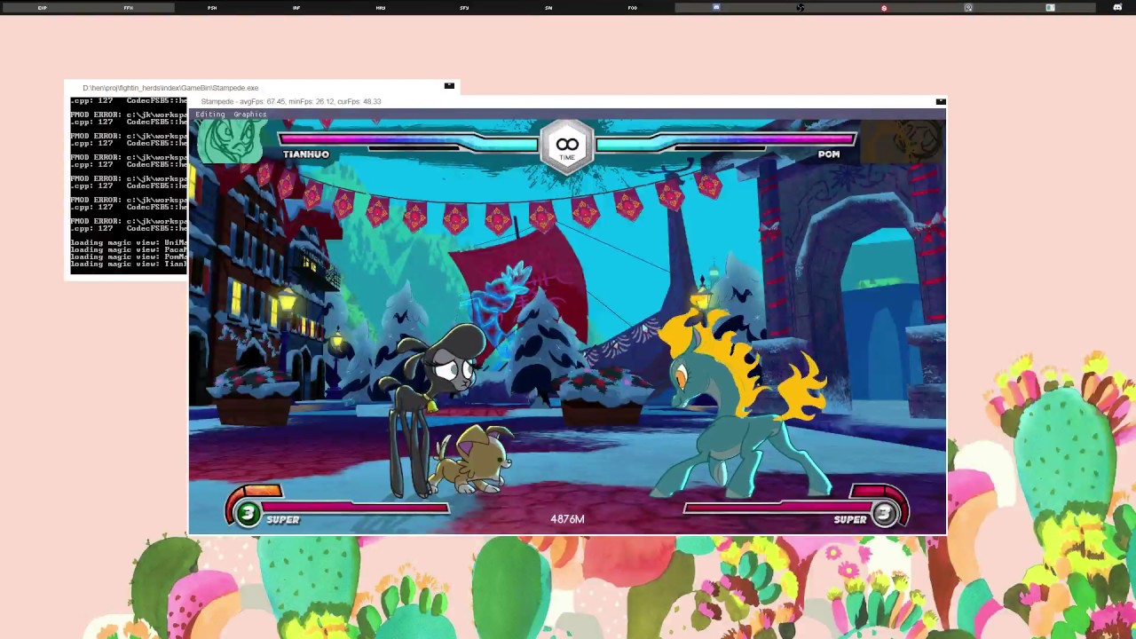Close the Stampede game window
Image resolution: width=1136 pixels, height=639 pixels.
point(941,101)
